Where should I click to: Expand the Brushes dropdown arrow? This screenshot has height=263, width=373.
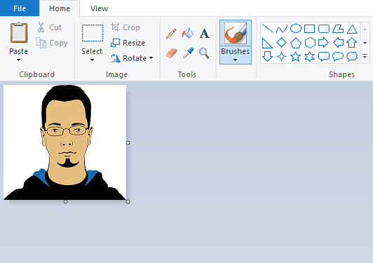point(236,60)
